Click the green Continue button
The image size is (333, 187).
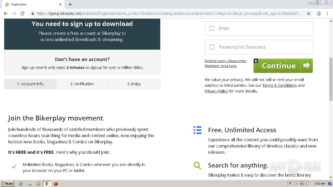tap(283, 66)
